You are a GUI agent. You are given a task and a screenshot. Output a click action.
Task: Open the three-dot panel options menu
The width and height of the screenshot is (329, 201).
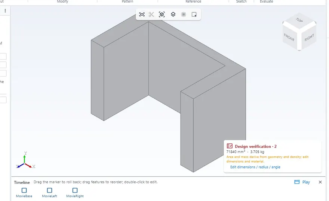[x=5, y=11]
